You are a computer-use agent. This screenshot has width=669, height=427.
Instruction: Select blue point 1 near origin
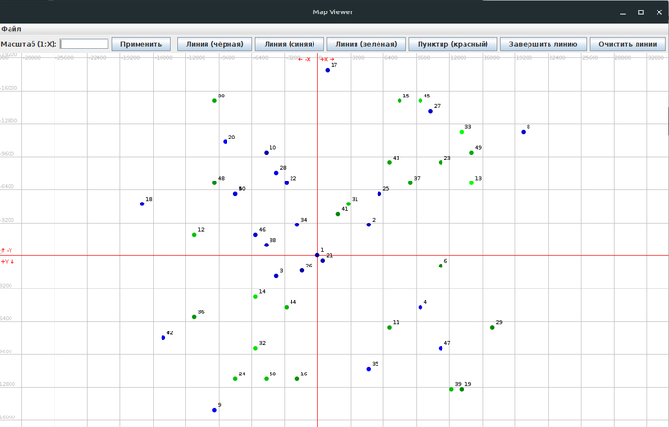317,255
